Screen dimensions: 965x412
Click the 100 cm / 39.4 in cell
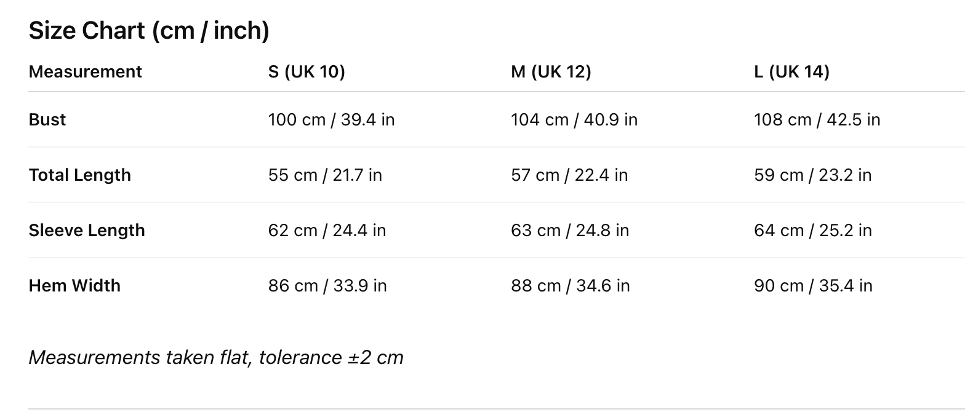331,120
